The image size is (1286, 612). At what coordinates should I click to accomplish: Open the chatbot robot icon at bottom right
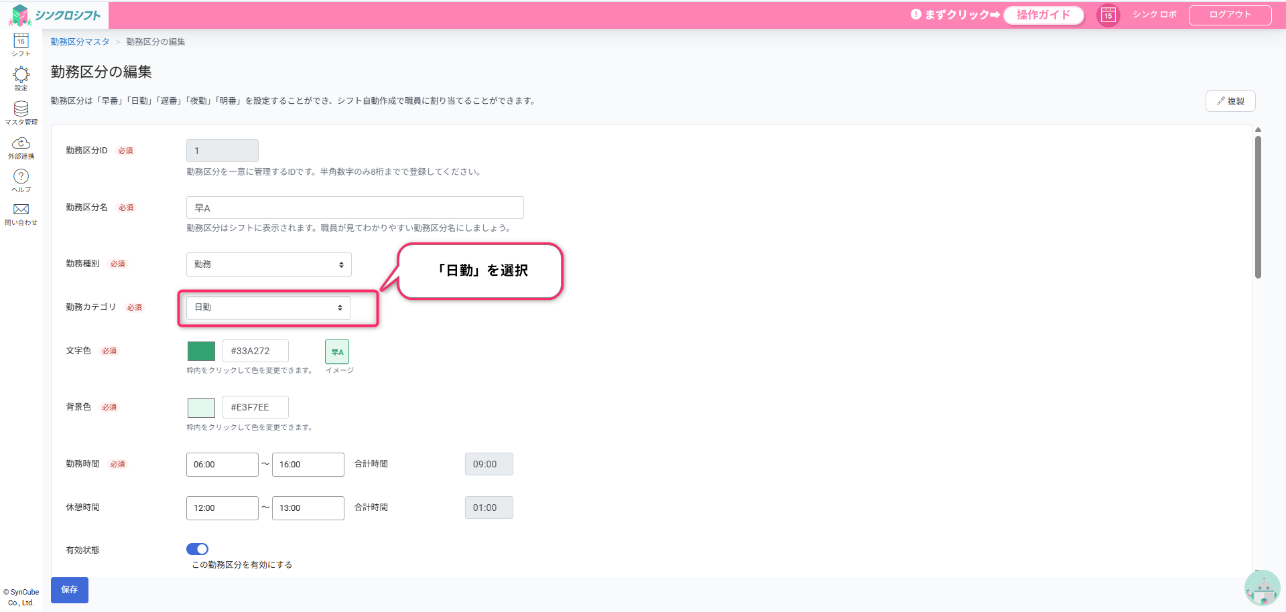tap(1262, 588)
